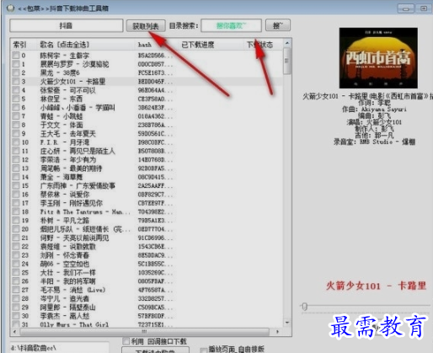
Task: Focus the 目录搜索 search input field
Action: (x=231, y=26)
